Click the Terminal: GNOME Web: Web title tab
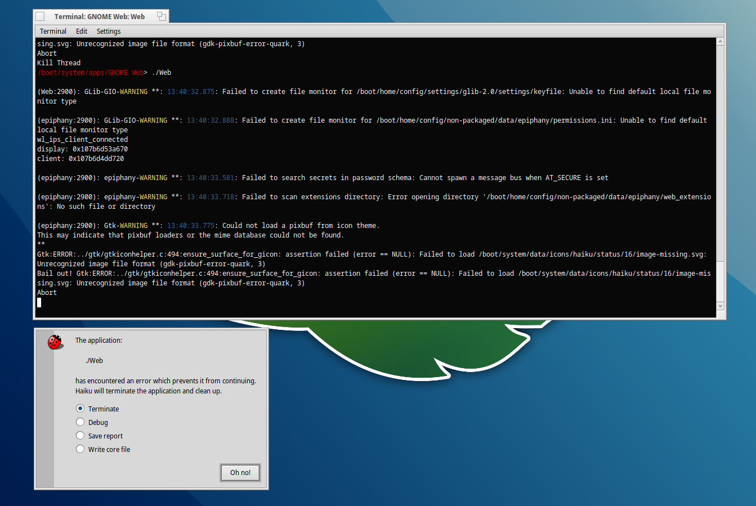This screenshot has height=506, width=756. [100, 16]
